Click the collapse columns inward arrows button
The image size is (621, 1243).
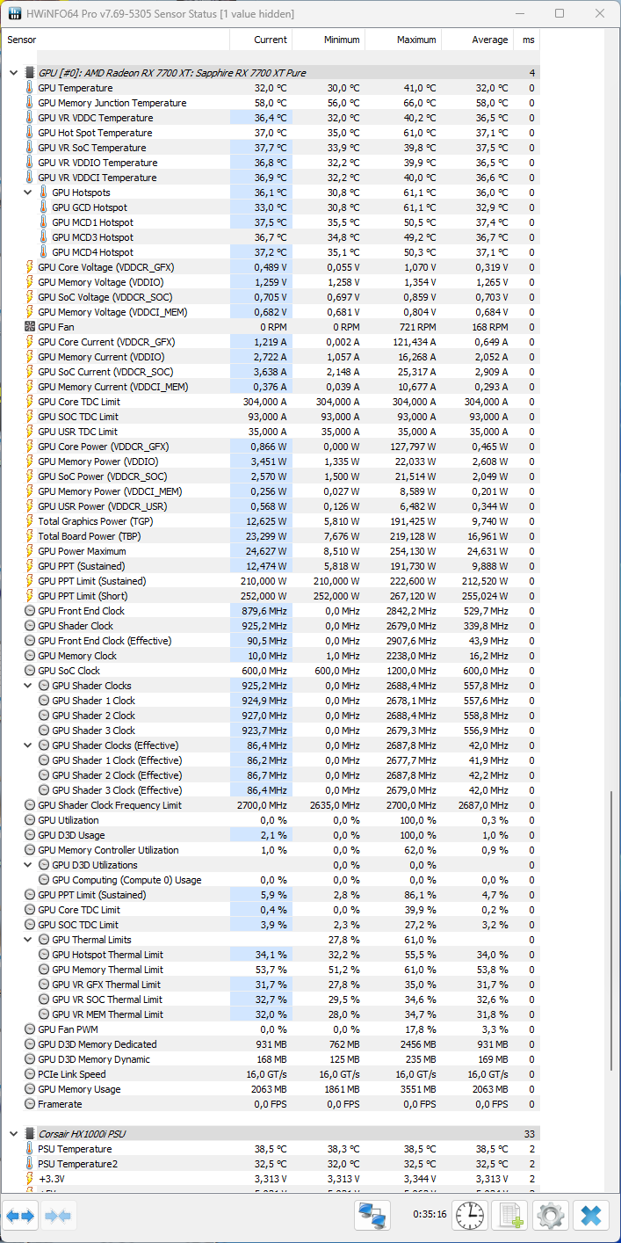pos(58,1217)
